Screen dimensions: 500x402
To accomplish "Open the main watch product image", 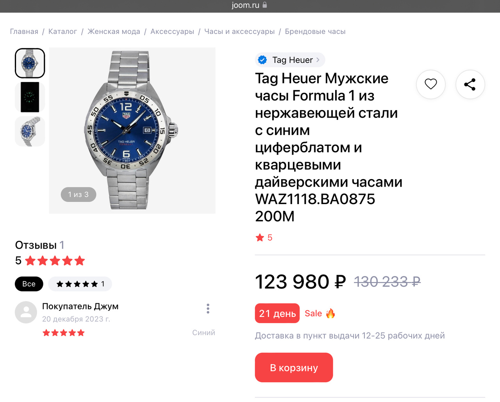I will point(132,130).
